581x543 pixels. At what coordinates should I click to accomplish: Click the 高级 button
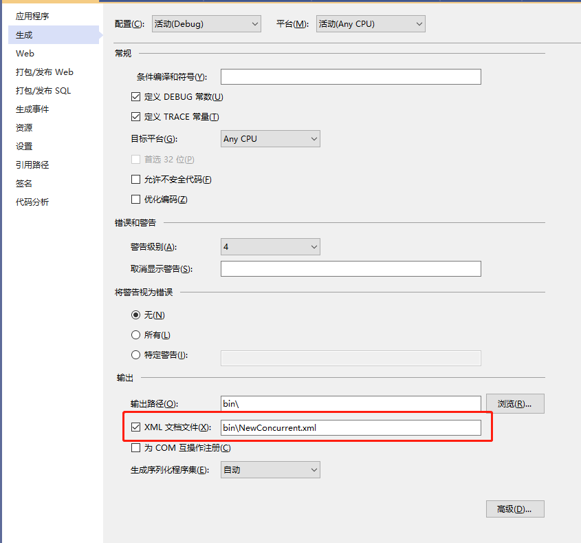[x=515, y=509]
